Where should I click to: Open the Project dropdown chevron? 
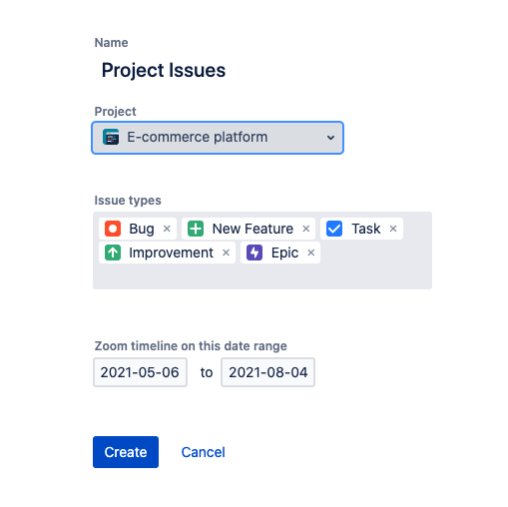330,138
